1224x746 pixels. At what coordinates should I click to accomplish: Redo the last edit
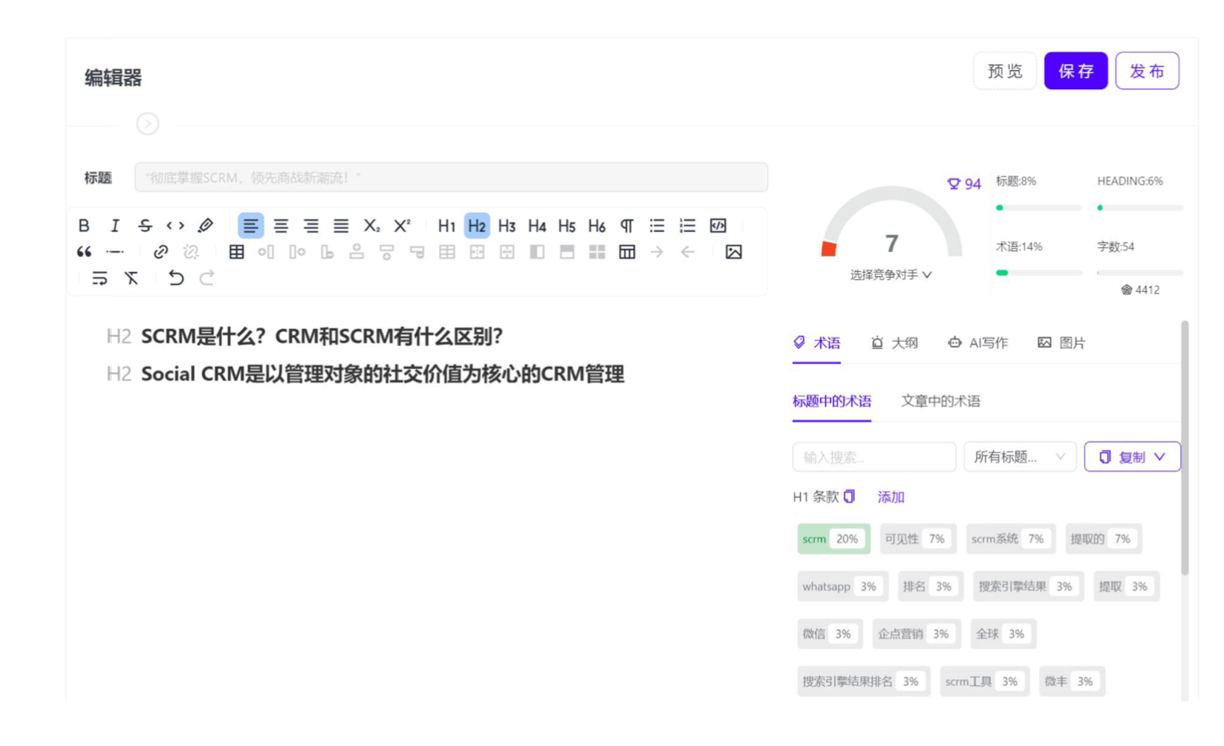click(x=206, y=278)
